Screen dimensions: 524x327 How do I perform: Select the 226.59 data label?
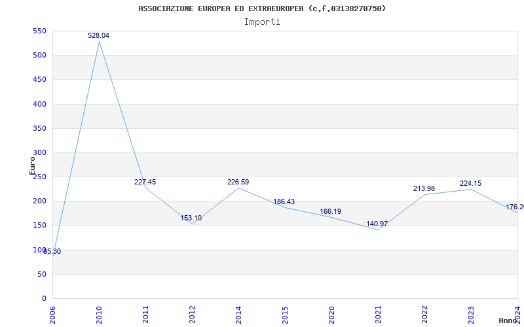[238, 182]
